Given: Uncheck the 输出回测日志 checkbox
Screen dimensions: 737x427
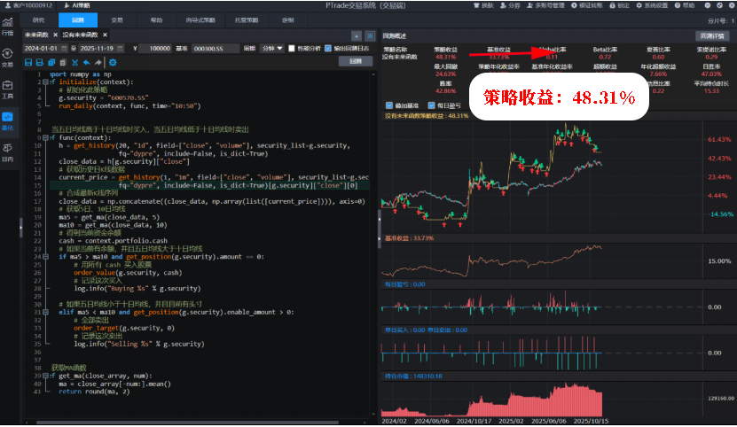Looking at the screenshot, I should pos(328,48).
